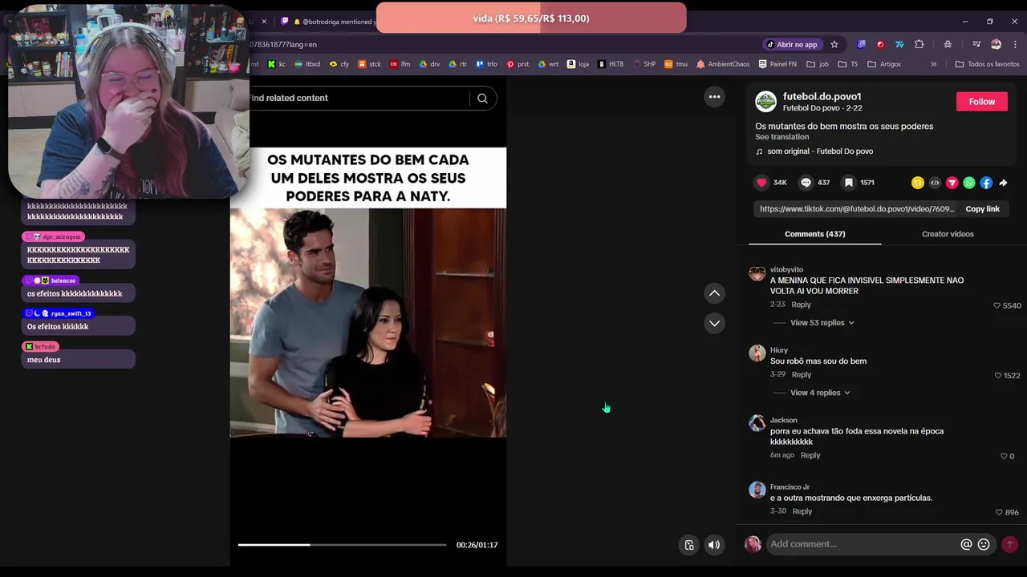Click the Add comment field
The height and width of the screenshot is (577, 1027).
861,544
